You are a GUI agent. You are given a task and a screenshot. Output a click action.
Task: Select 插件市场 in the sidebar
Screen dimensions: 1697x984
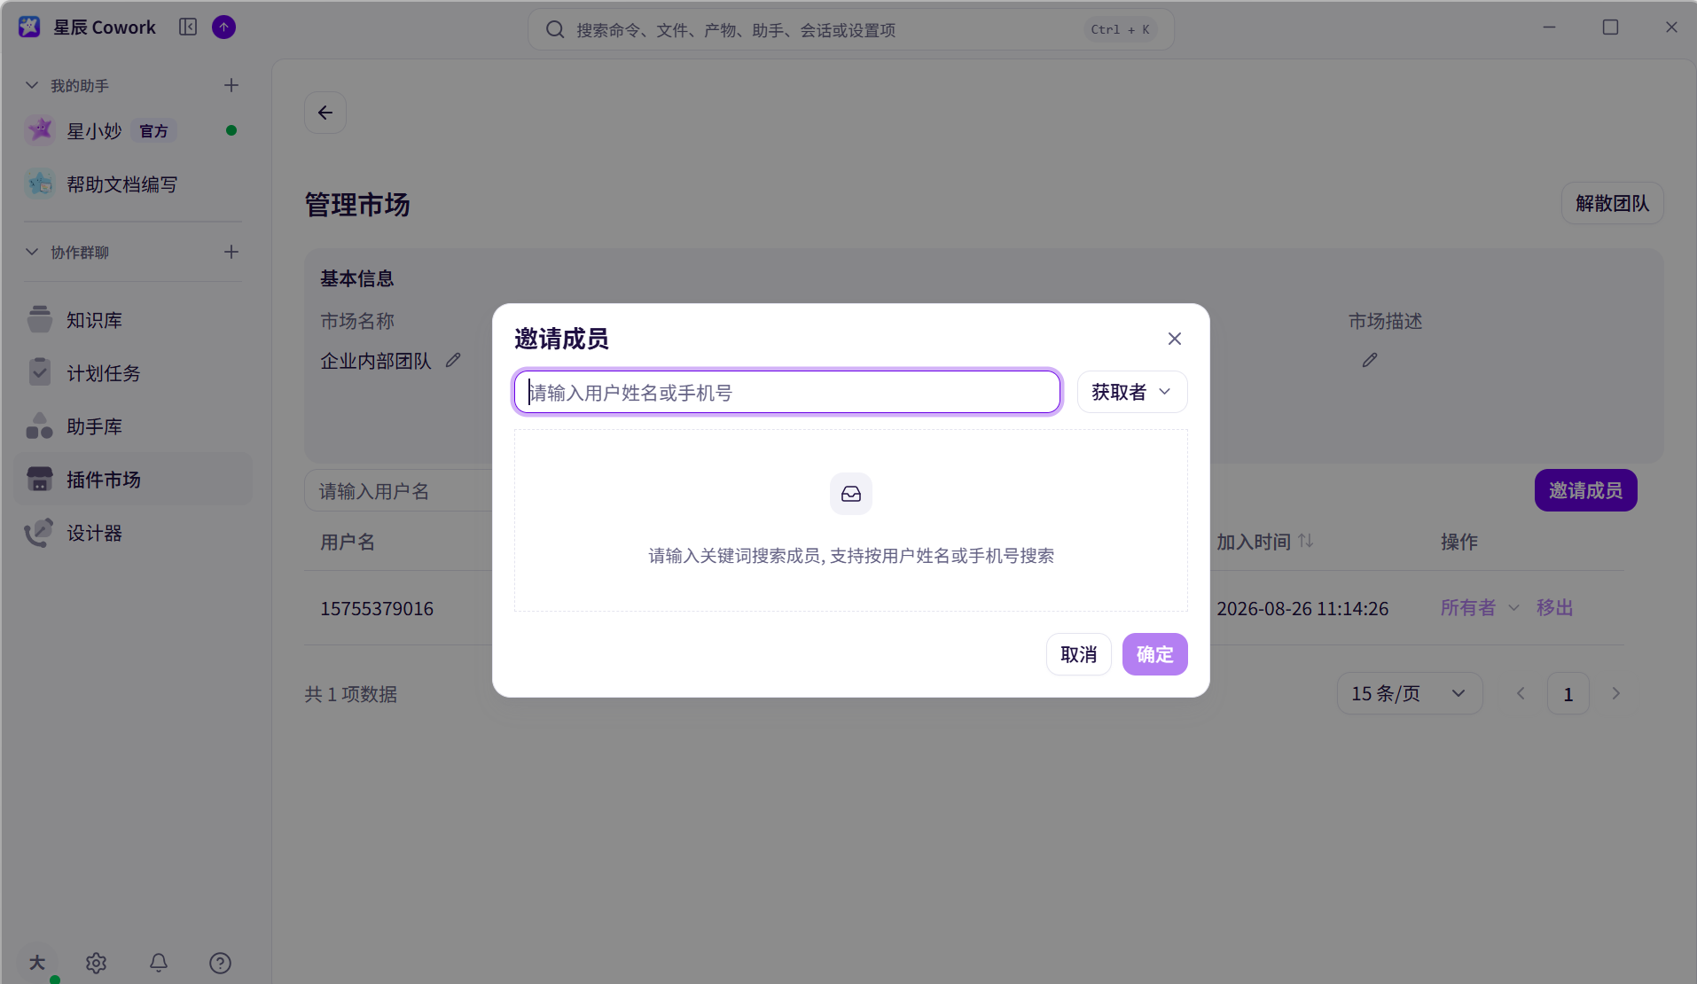[x=133, y=480]
